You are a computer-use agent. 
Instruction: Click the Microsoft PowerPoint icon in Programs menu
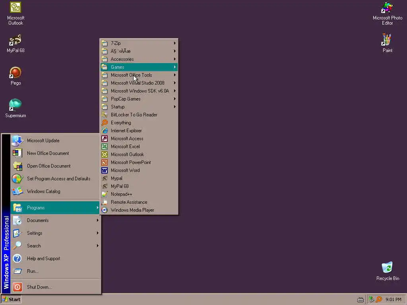pos(105,162)
